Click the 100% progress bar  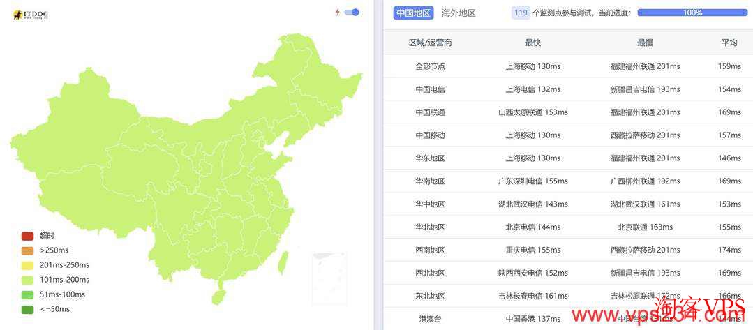click(692, 13)
